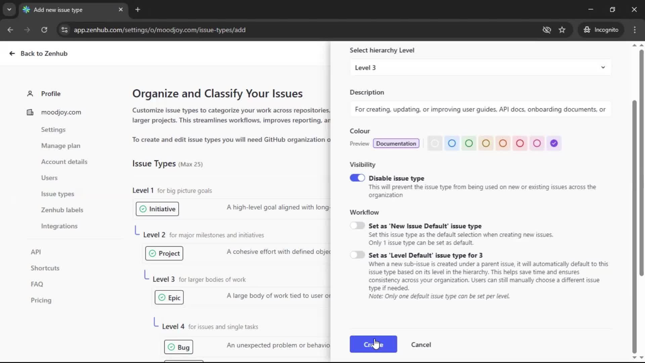Click the Bug issue type badge

point(178,347)
